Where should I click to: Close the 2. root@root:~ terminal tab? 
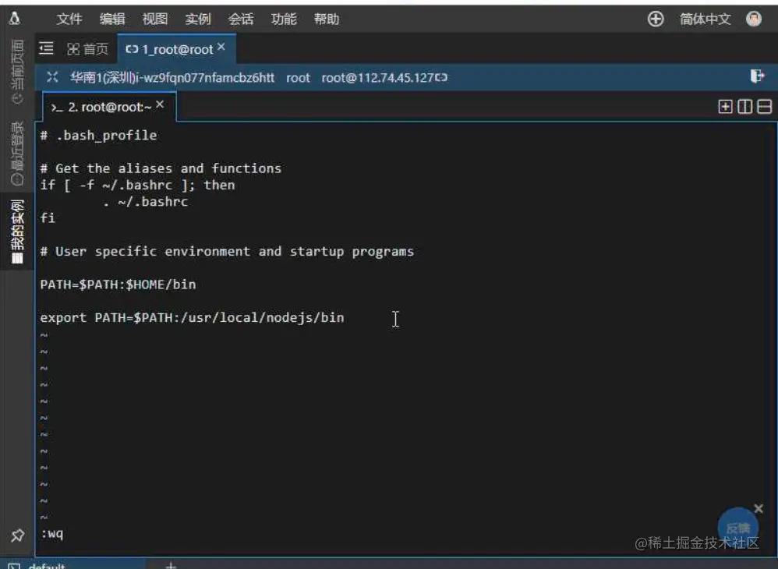pos(160,104)
